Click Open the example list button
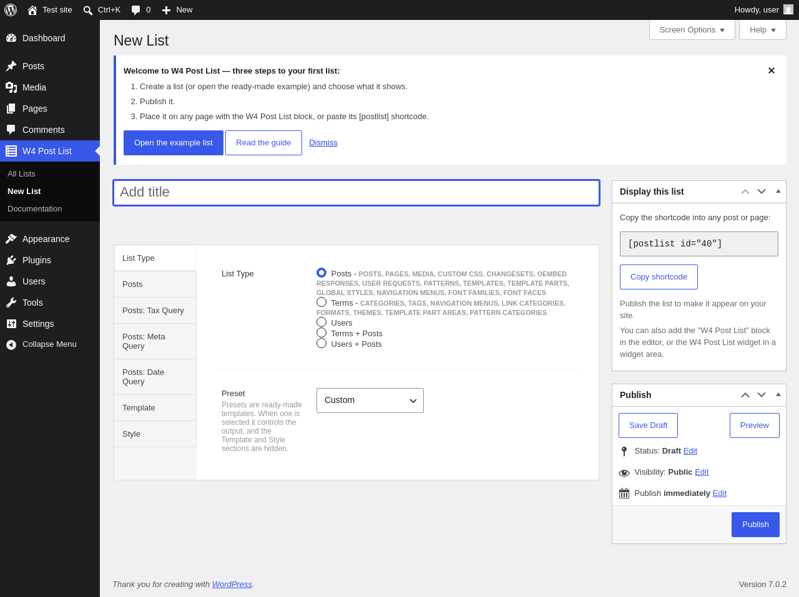 click(174, 143)
